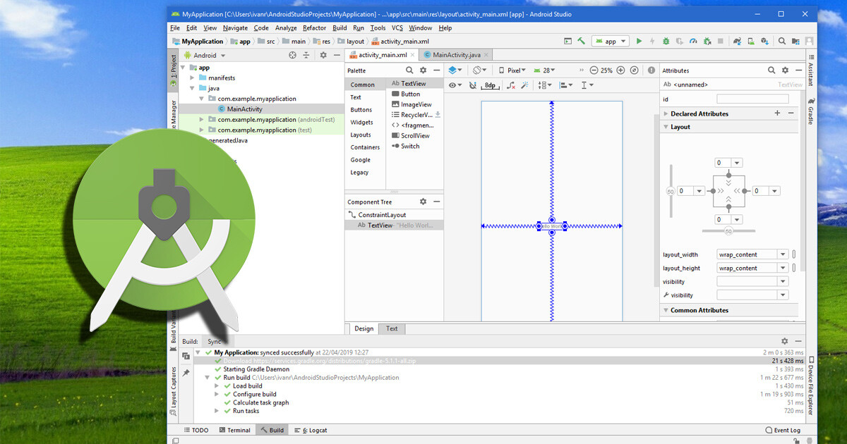Collapse the Run build tree node
847x444 pixels.
pyautogui.click(x=208, y=378)
